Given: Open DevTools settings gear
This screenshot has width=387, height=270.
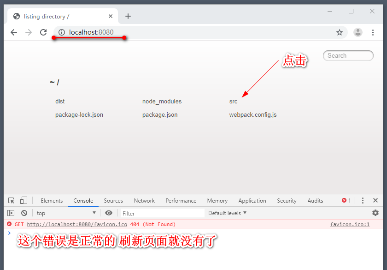Looking at the screenshot, I should [x=376, y=213].
